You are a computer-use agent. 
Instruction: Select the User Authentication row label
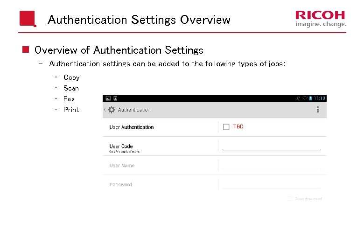pos(132,127)
